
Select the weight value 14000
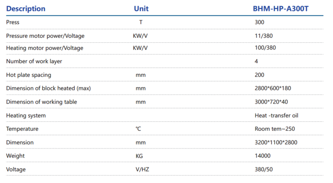(x=262, y=156)
